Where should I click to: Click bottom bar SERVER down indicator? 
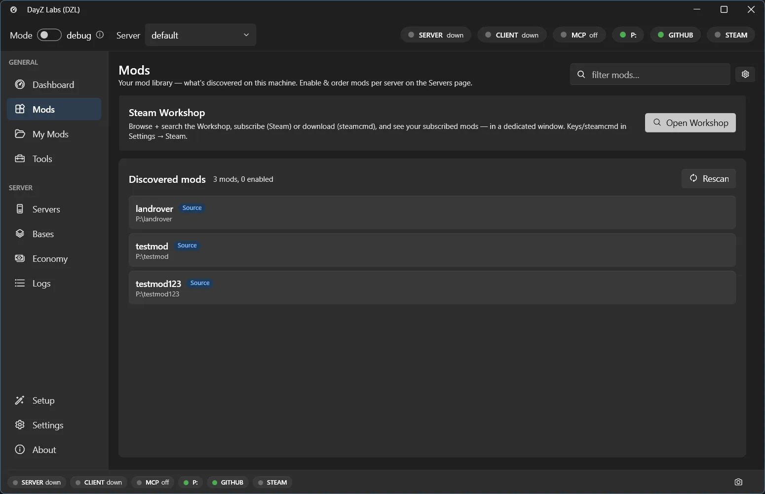[x=37, y=482]
